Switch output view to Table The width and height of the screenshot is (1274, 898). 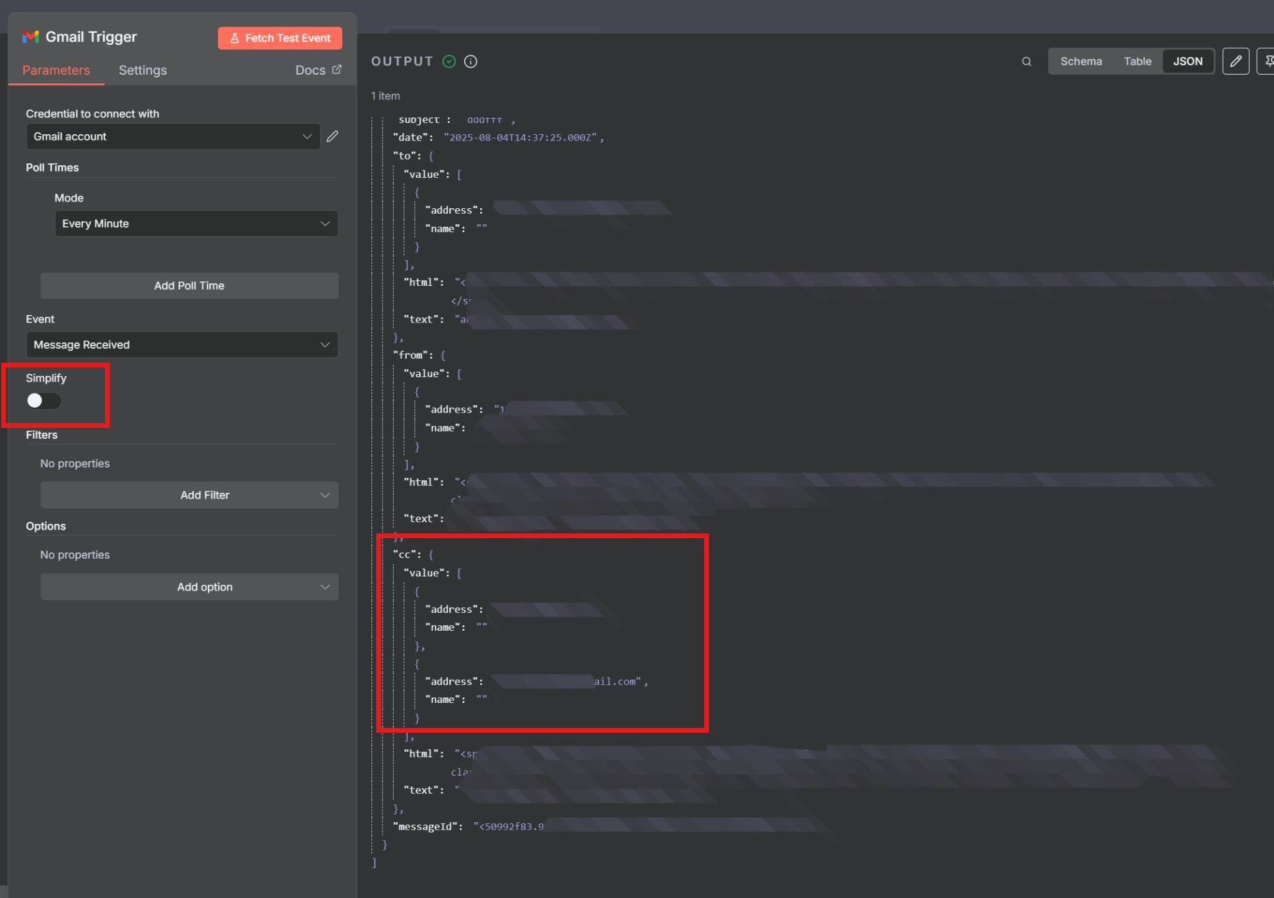click(x=1137, y=62)
